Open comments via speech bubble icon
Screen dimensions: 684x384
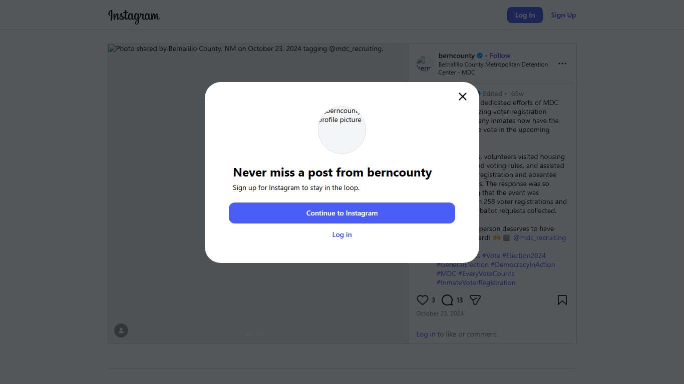tap(447, 300)
